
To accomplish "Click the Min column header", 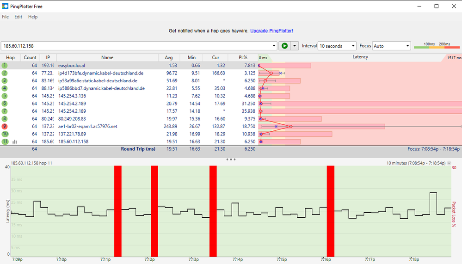I will (192, 57).
